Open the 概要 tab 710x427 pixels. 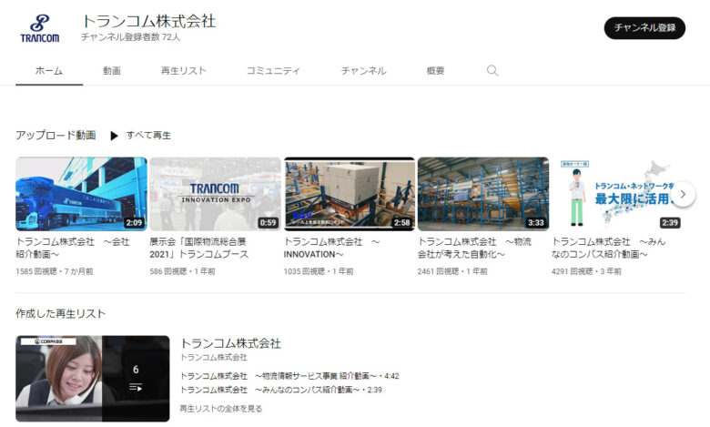click(435, 71)
